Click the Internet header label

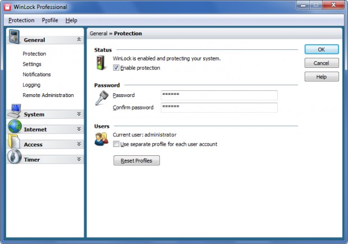[x=35, y=130]
